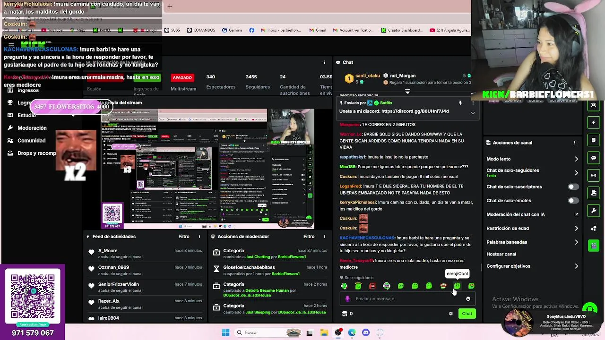Open OBS Studio from the taskbar
This screenshot has height=340, width=605.
[338, 332]
